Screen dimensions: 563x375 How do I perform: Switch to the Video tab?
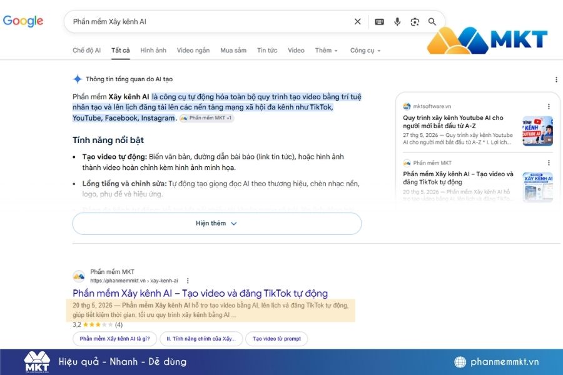pyautogui.click(x=296, y=50)
